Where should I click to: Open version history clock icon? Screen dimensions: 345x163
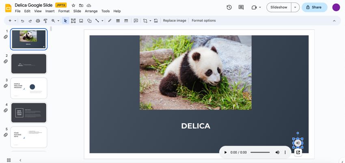pyautogui.click(x=229, y=7)
